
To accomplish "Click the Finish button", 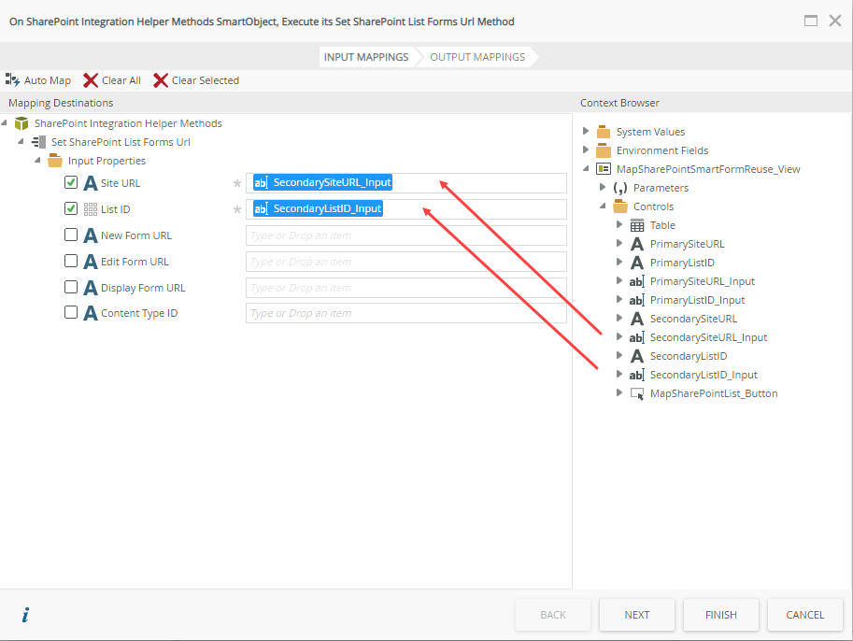I will [720, 615].
